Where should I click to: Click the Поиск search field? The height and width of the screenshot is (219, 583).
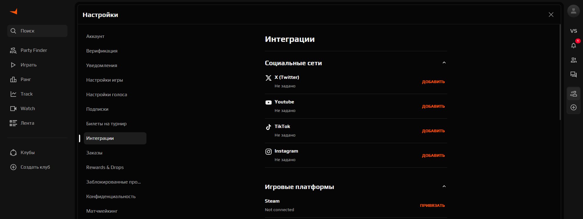37,31
